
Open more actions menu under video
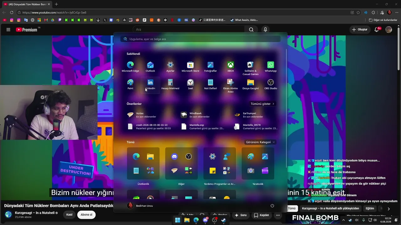coord(278,215)
